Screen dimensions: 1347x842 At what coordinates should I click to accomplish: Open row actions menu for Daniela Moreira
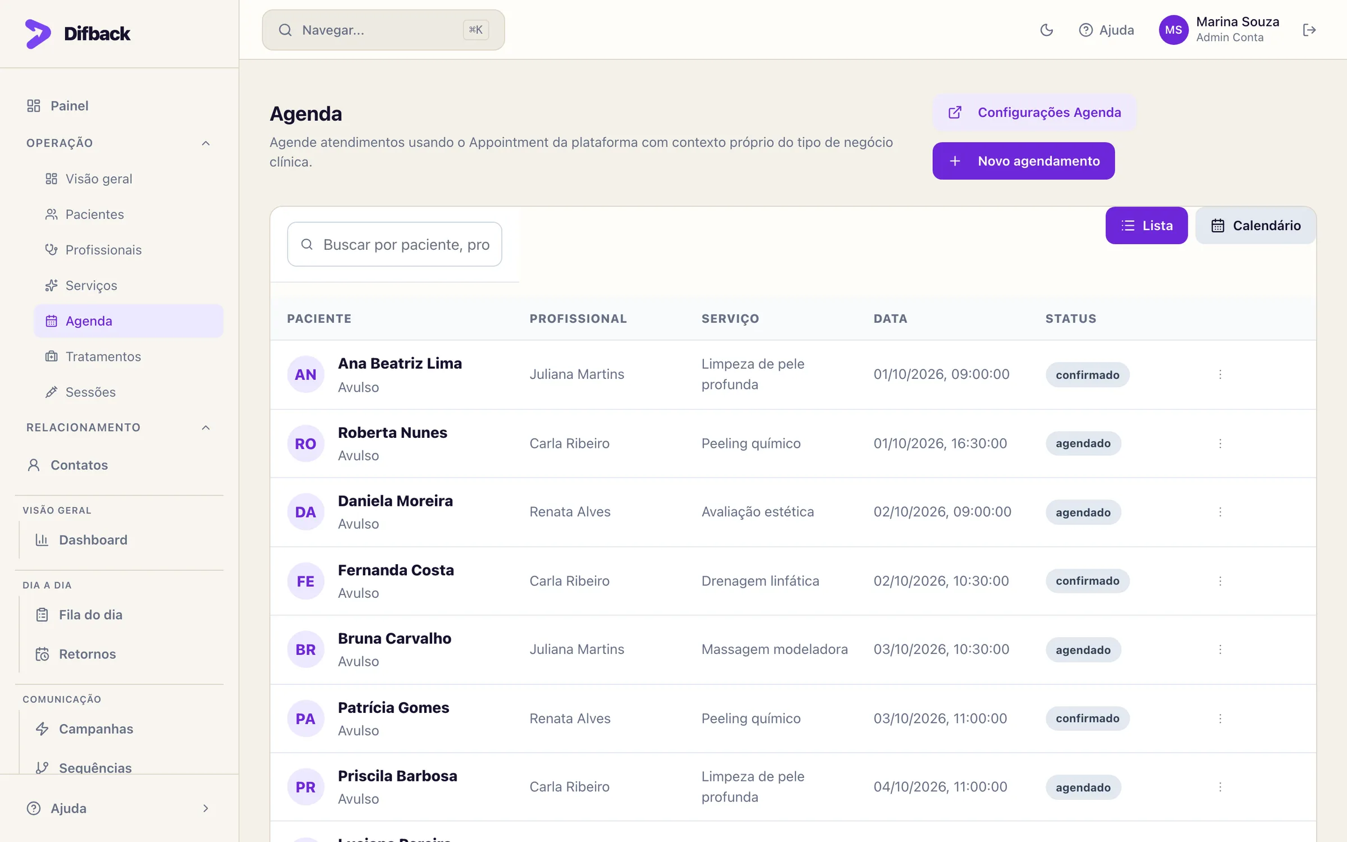pyautogui.click(x=1220, y=512)
